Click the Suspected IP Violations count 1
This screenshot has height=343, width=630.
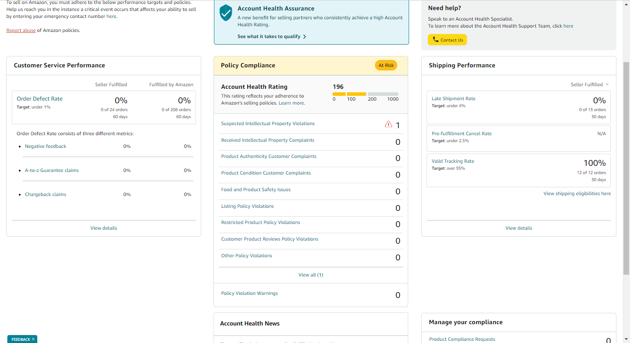click(x=398, y=126)
